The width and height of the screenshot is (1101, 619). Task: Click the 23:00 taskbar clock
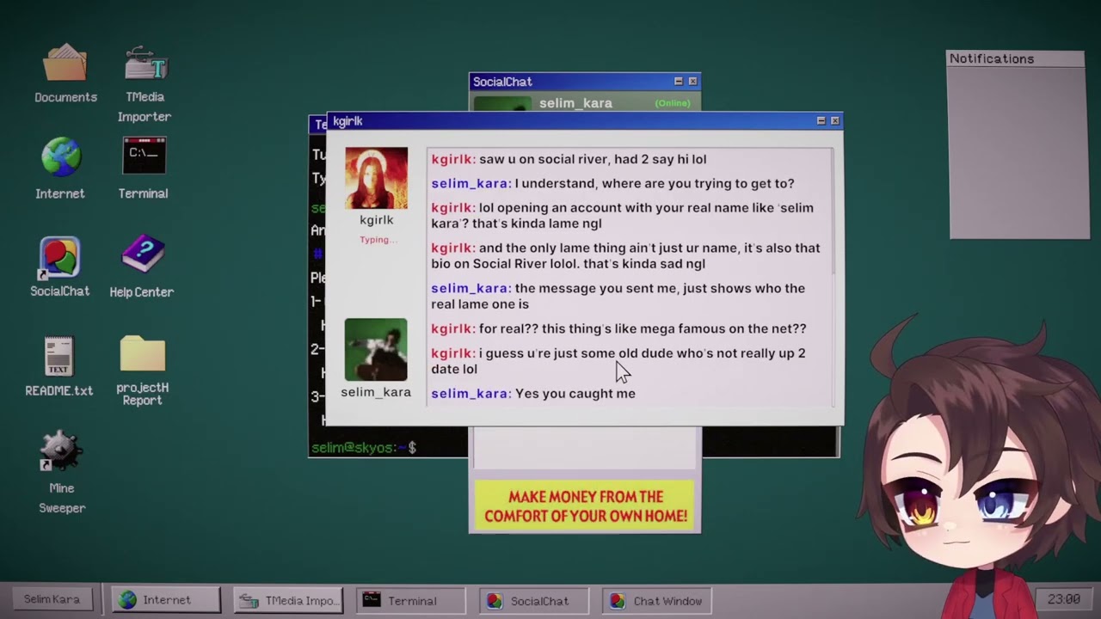pos(1063,599)
